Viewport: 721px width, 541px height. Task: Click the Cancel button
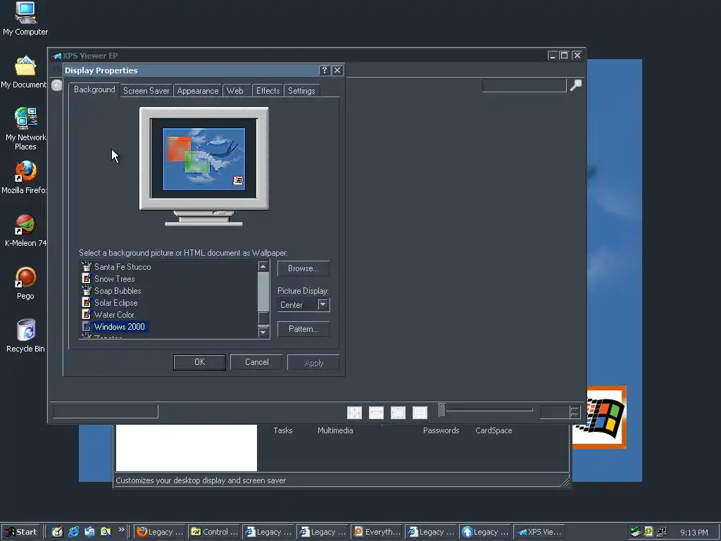(x=256, y=362)
